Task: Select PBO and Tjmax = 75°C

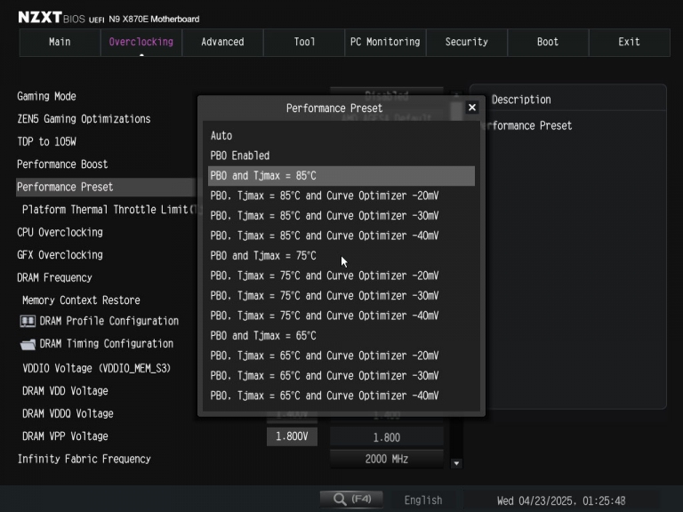Action: click(341, 256)
